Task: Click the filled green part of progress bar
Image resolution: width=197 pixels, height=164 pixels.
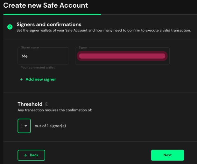Action: tap(52, 14)
